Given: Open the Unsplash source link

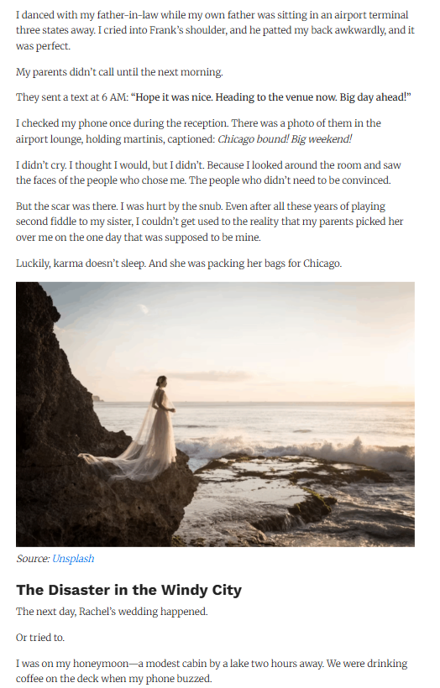Looking at the screenshot, I should [73, 559].
